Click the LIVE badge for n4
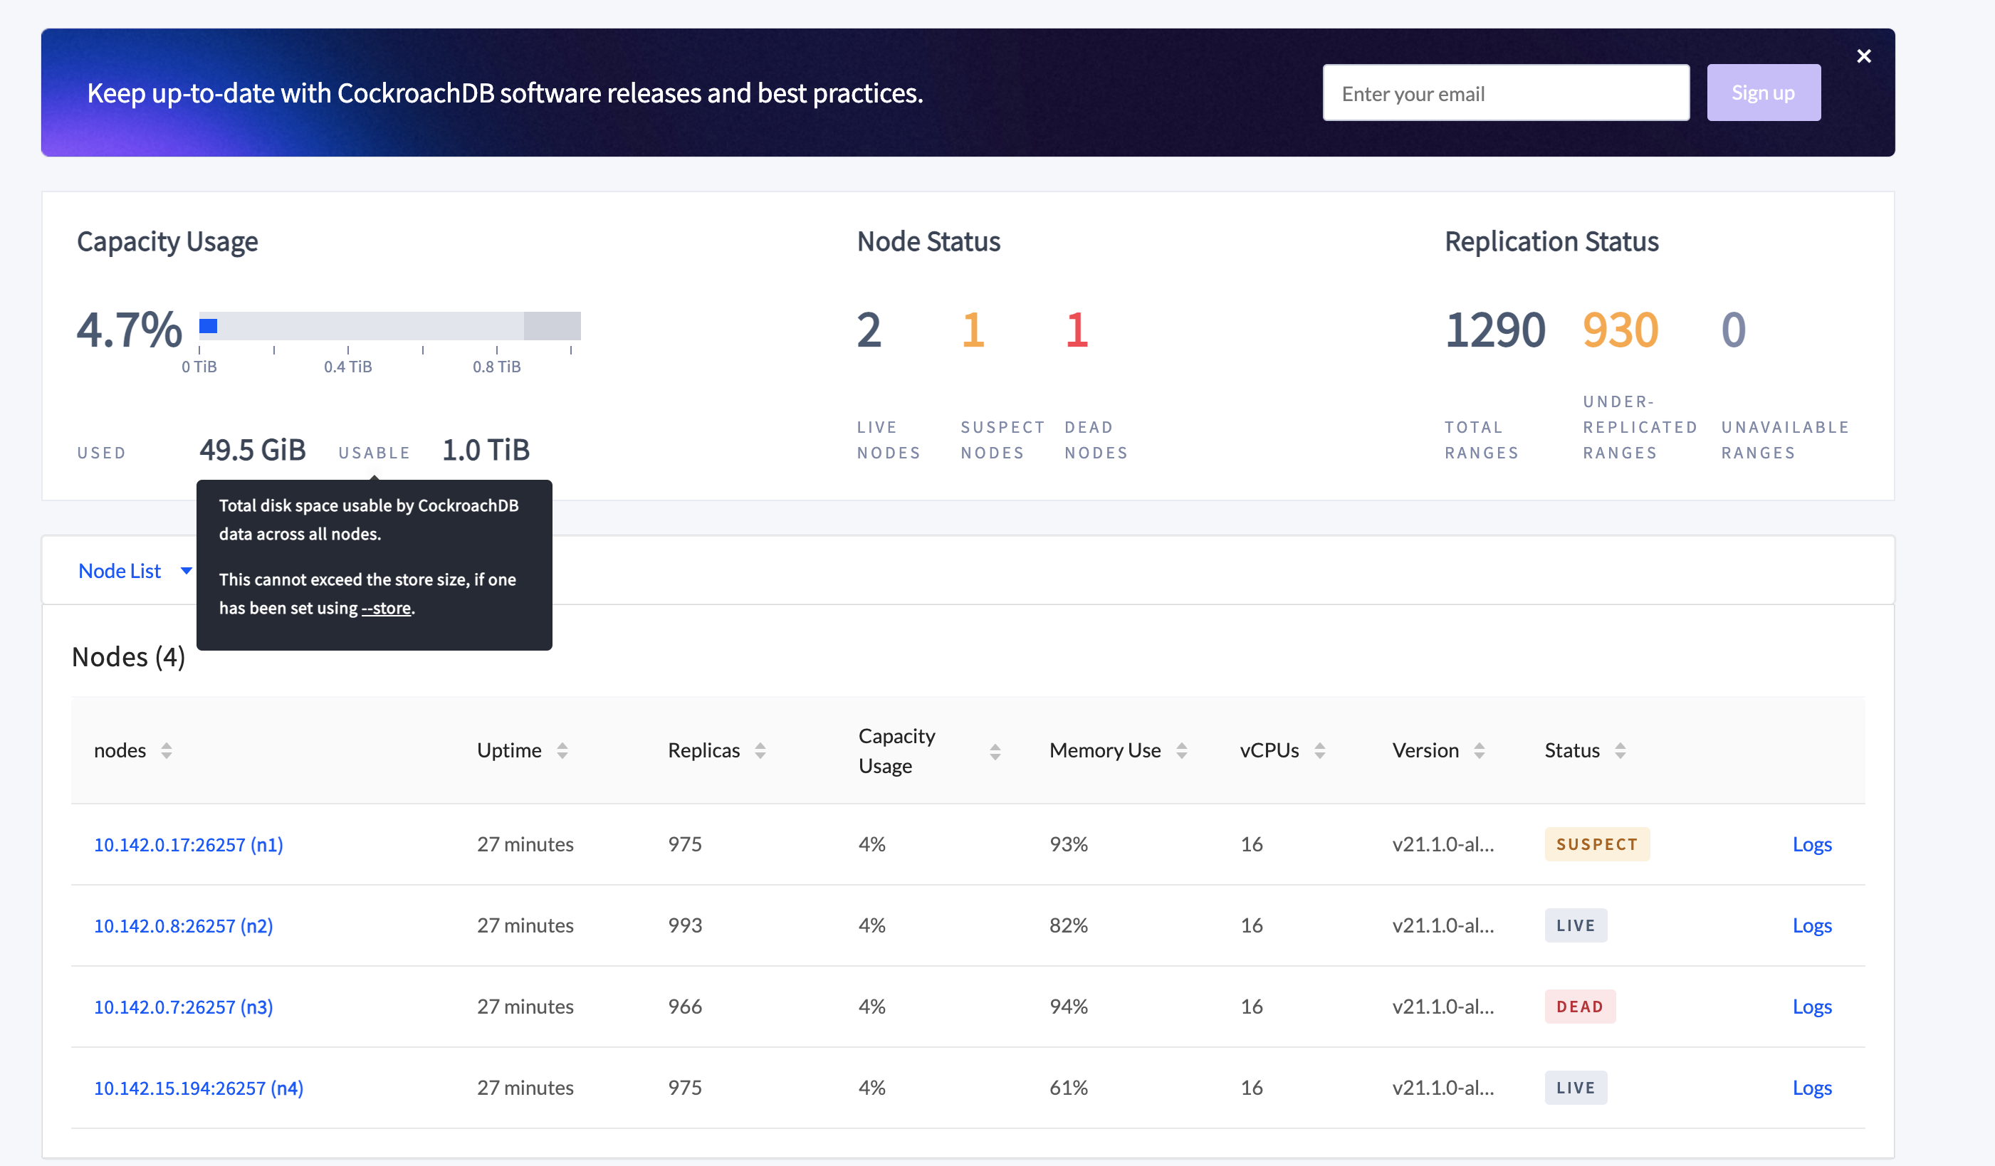Viewport: 1995px width, 1166px height. [1576, 1088]
